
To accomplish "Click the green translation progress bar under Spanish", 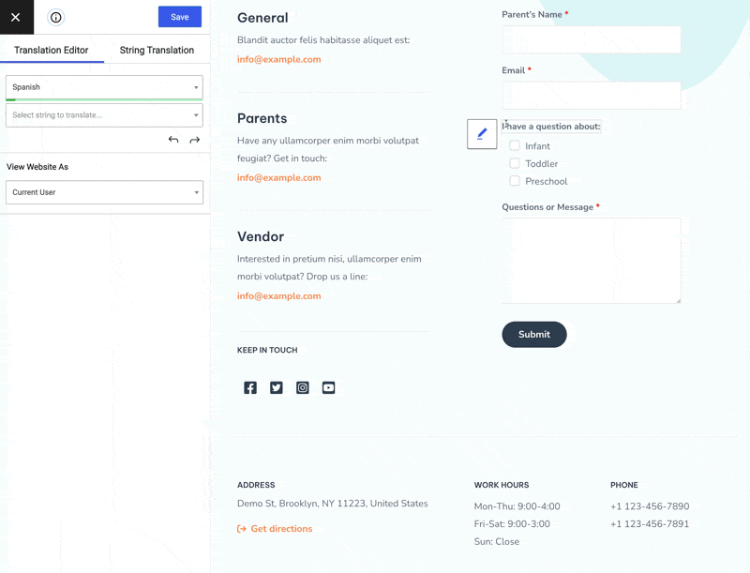I will coord(104,99).
